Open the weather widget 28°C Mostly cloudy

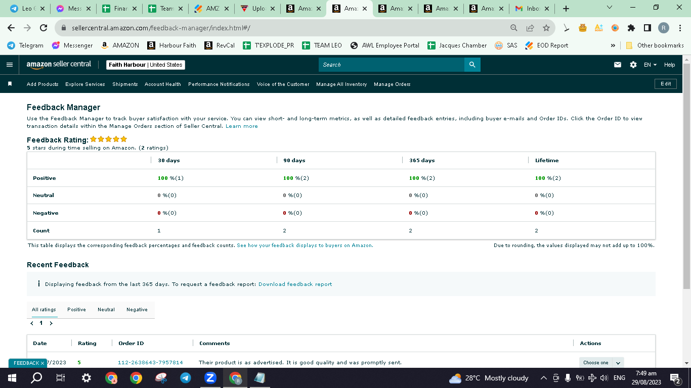tap(489, 378)
